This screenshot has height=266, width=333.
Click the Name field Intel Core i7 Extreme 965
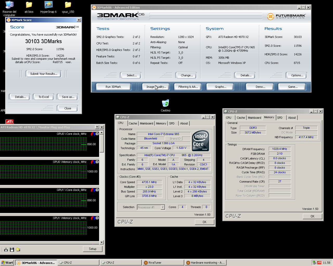164,134
